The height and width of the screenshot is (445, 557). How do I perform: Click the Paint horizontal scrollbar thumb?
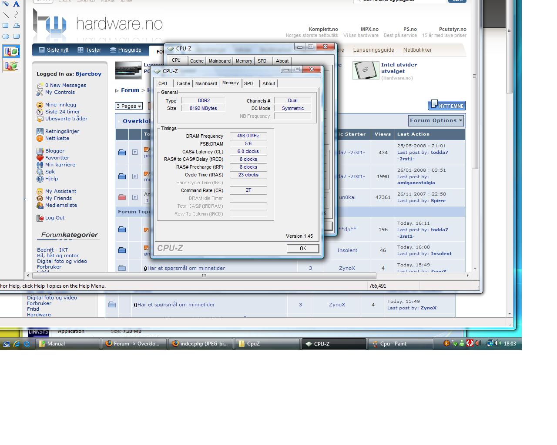point(204,276)
